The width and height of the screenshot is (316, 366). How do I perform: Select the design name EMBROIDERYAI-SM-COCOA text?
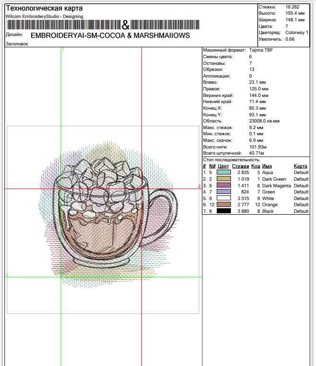point(110,35)
